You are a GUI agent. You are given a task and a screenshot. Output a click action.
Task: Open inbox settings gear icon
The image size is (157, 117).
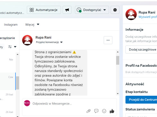click(115, 10)
